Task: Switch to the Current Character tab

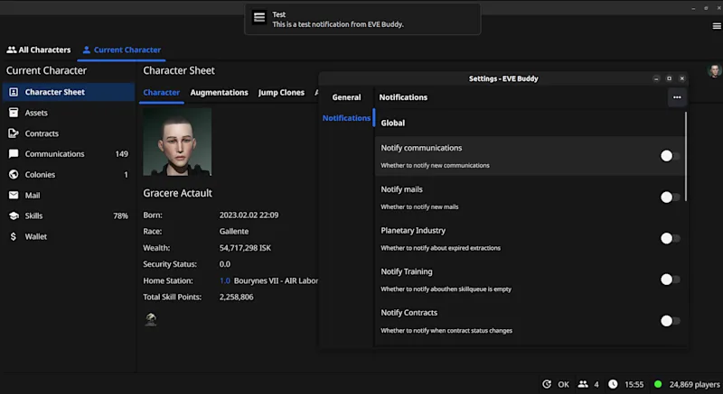Action: click(x=122, y=50)
